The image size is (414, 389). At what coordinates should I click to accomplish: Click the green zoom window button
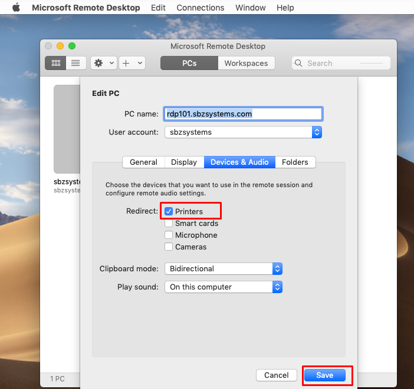pos(72,46)
